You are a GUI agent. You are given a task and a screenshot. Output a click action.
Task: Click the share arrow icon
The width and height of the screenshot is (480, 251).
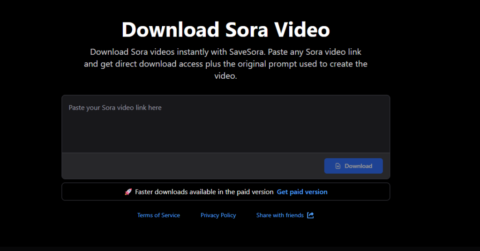pyautogui.click(x=310, y=215)
